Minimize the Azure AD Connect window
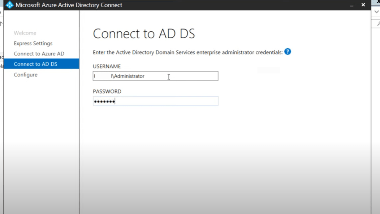 (352, 5)
